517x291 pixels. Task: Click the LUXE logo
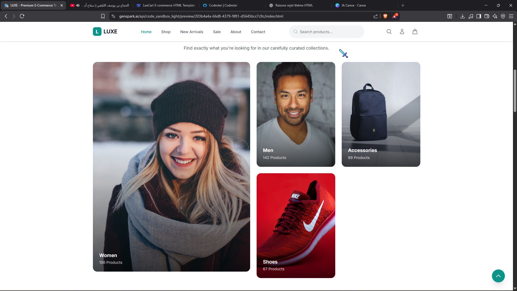105,32
